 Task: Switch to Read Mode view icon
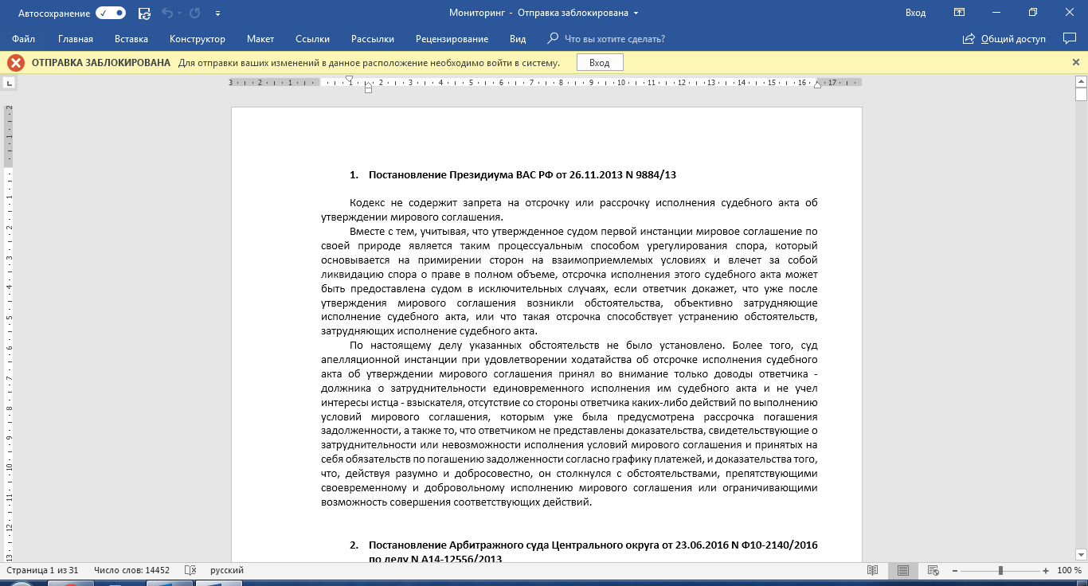[873, 570]
